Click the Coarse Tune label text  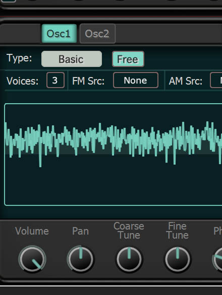coord(129,231)
